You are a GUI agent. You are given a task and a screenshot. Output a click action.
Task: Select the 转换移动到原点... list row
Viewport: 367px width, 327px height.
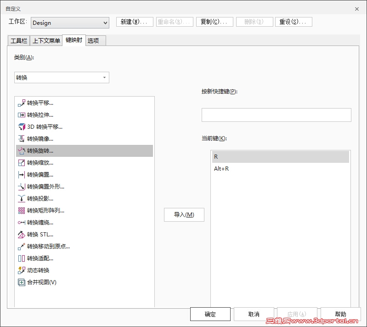85,247
